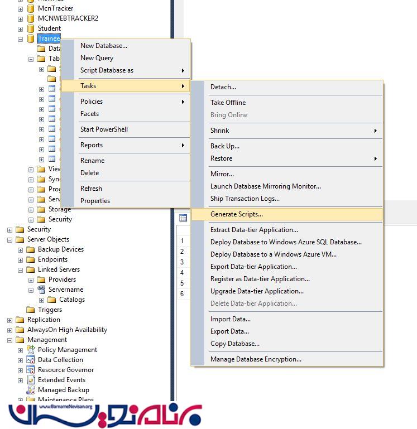Viewport: 417px width, 429px height.
Task: Select Back Up in Tasks submenu
Action: coord(287,146)
